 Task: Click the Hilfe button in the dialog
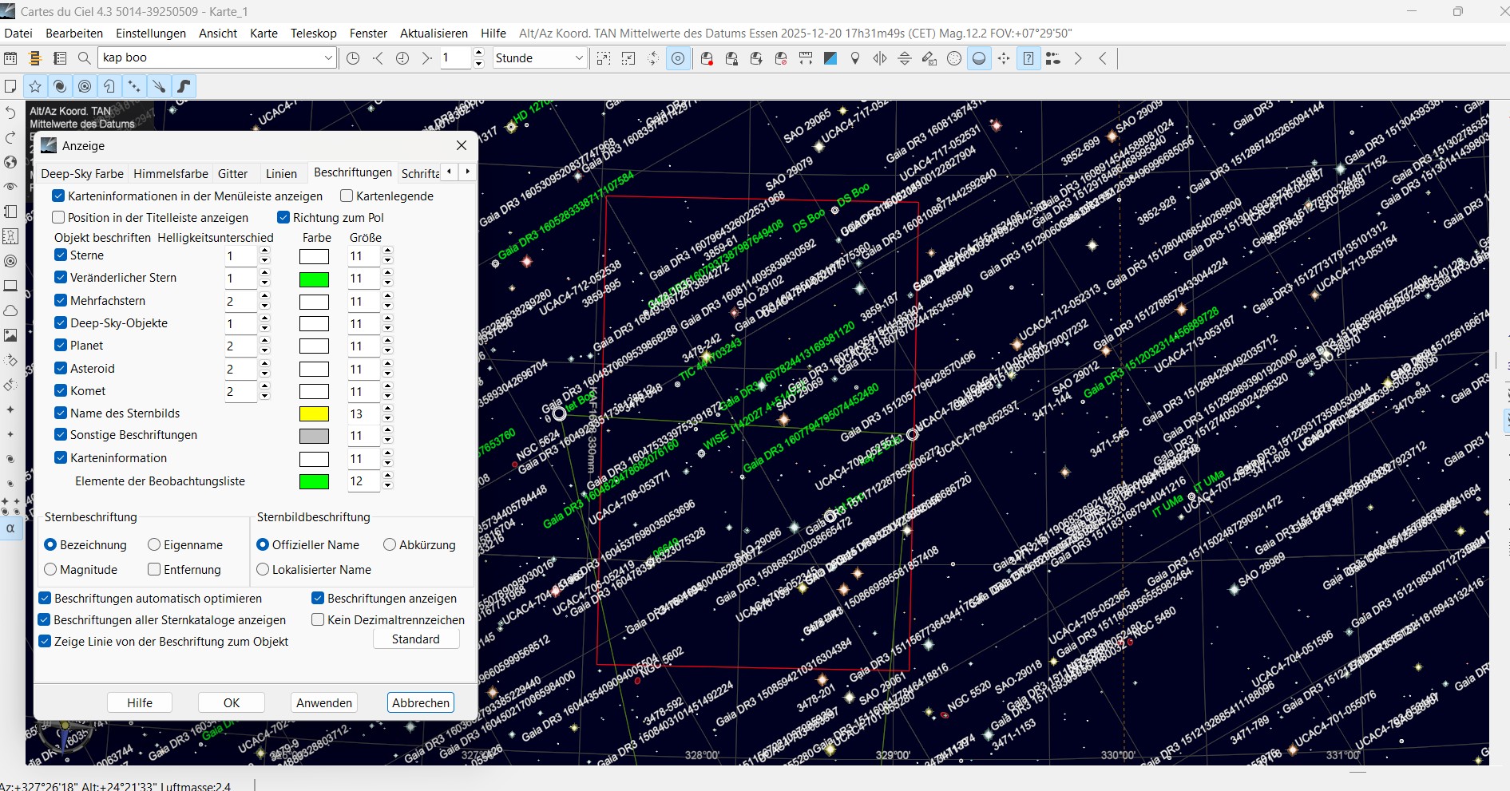[140, 703]
